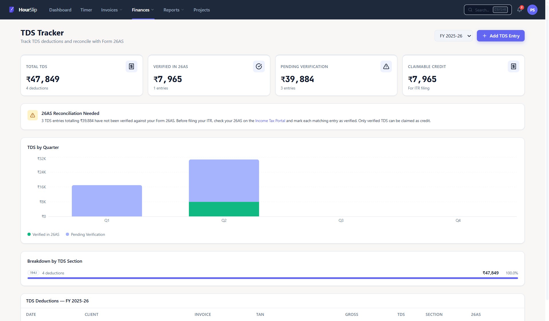
Task: Open the notifications bell
Action: coord(519,10)
